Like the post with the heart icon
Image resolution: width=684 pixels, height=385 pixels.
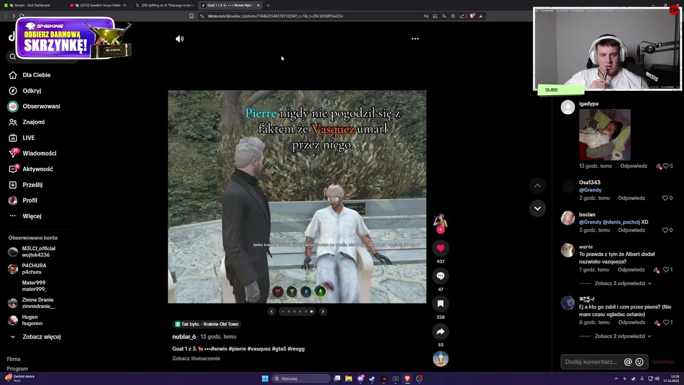pyautogui.click(x=440, y=248)
